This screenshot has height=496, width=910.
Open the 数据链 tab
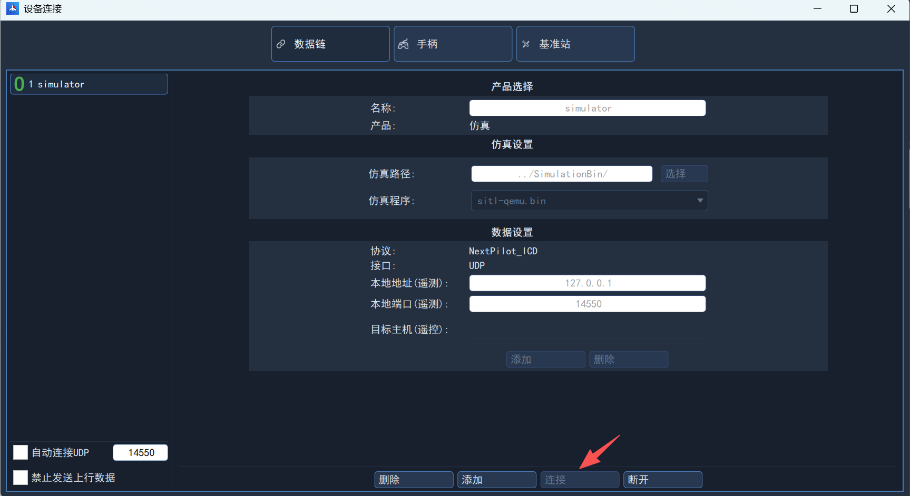(330, 44)
